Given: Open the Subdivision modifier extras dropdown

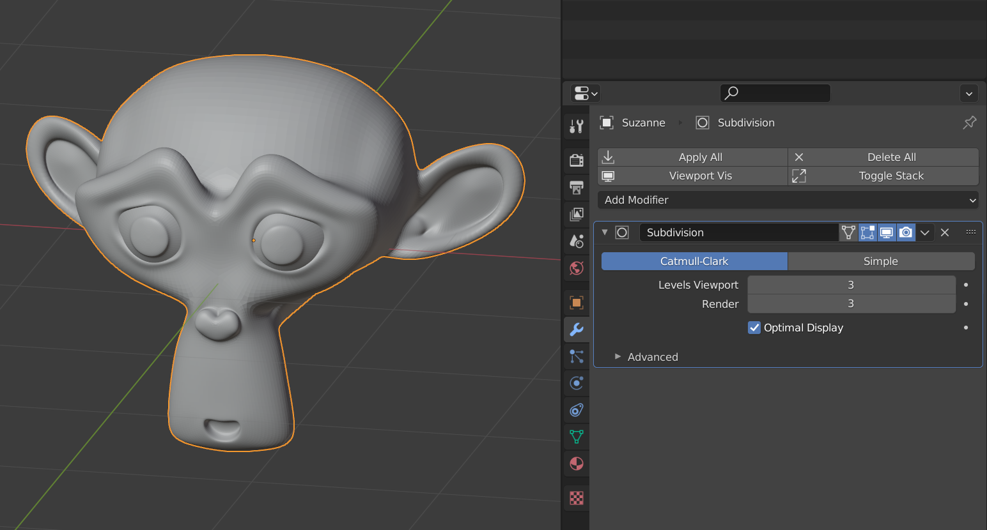Looking at the screenshot, I should (x=924, y=232).
